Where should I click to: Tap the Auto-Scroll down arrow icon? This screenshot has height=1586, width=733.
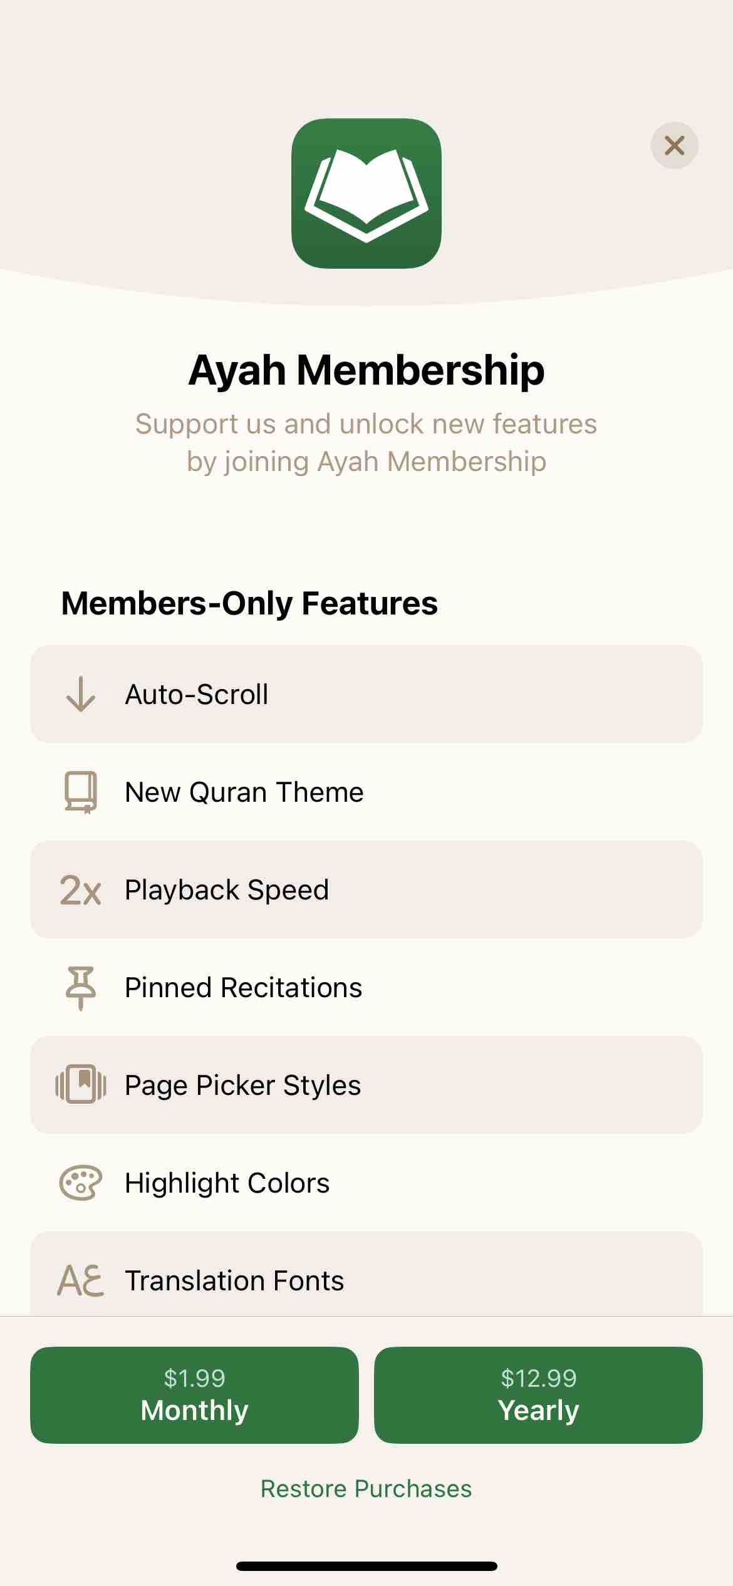[81, 694]
